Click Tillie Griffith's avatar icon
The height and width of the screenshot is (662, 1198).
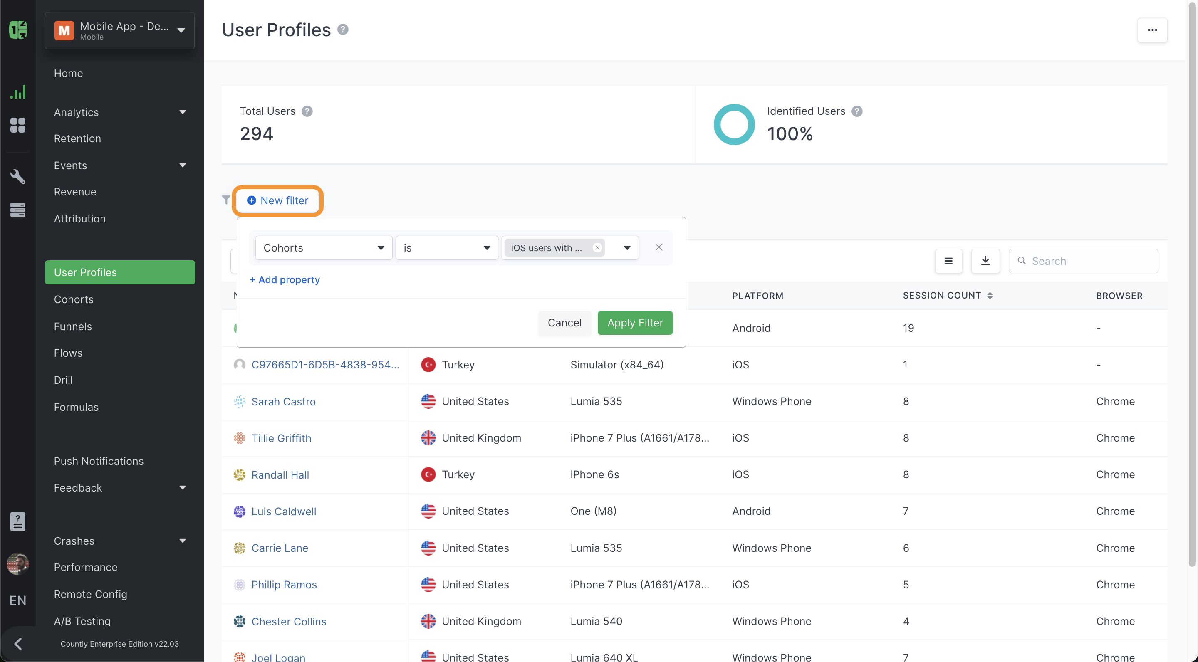(x=240, y=438)
